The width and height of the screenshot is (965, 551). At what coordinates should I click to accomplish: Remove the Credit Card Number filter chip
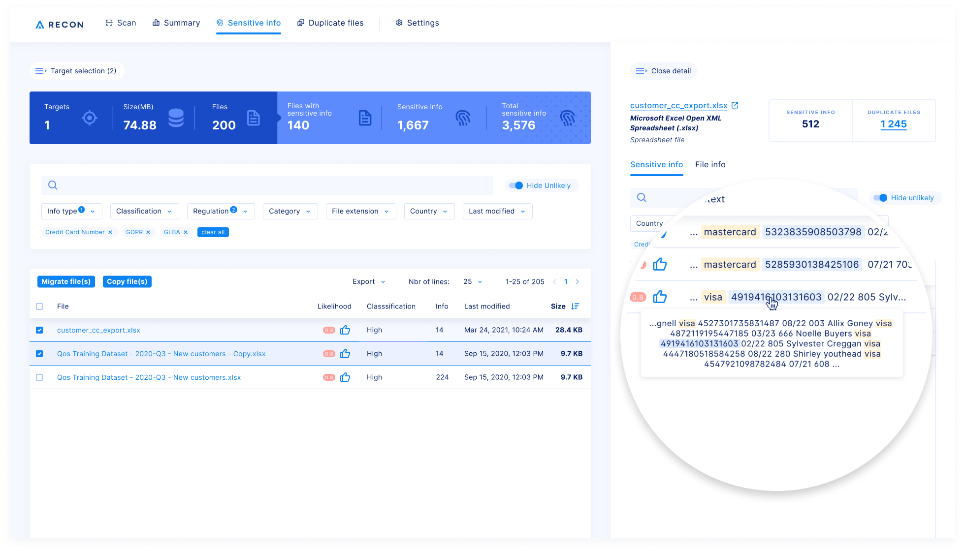point(110,232)
